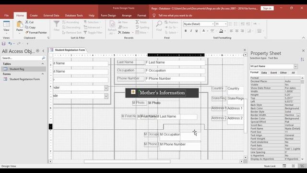Open the Database Tools tab
This screenshot has width=307, height=173.
(74, 15)
